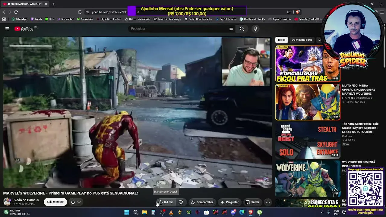Open the Twitch bookmark

click(36, 19)
